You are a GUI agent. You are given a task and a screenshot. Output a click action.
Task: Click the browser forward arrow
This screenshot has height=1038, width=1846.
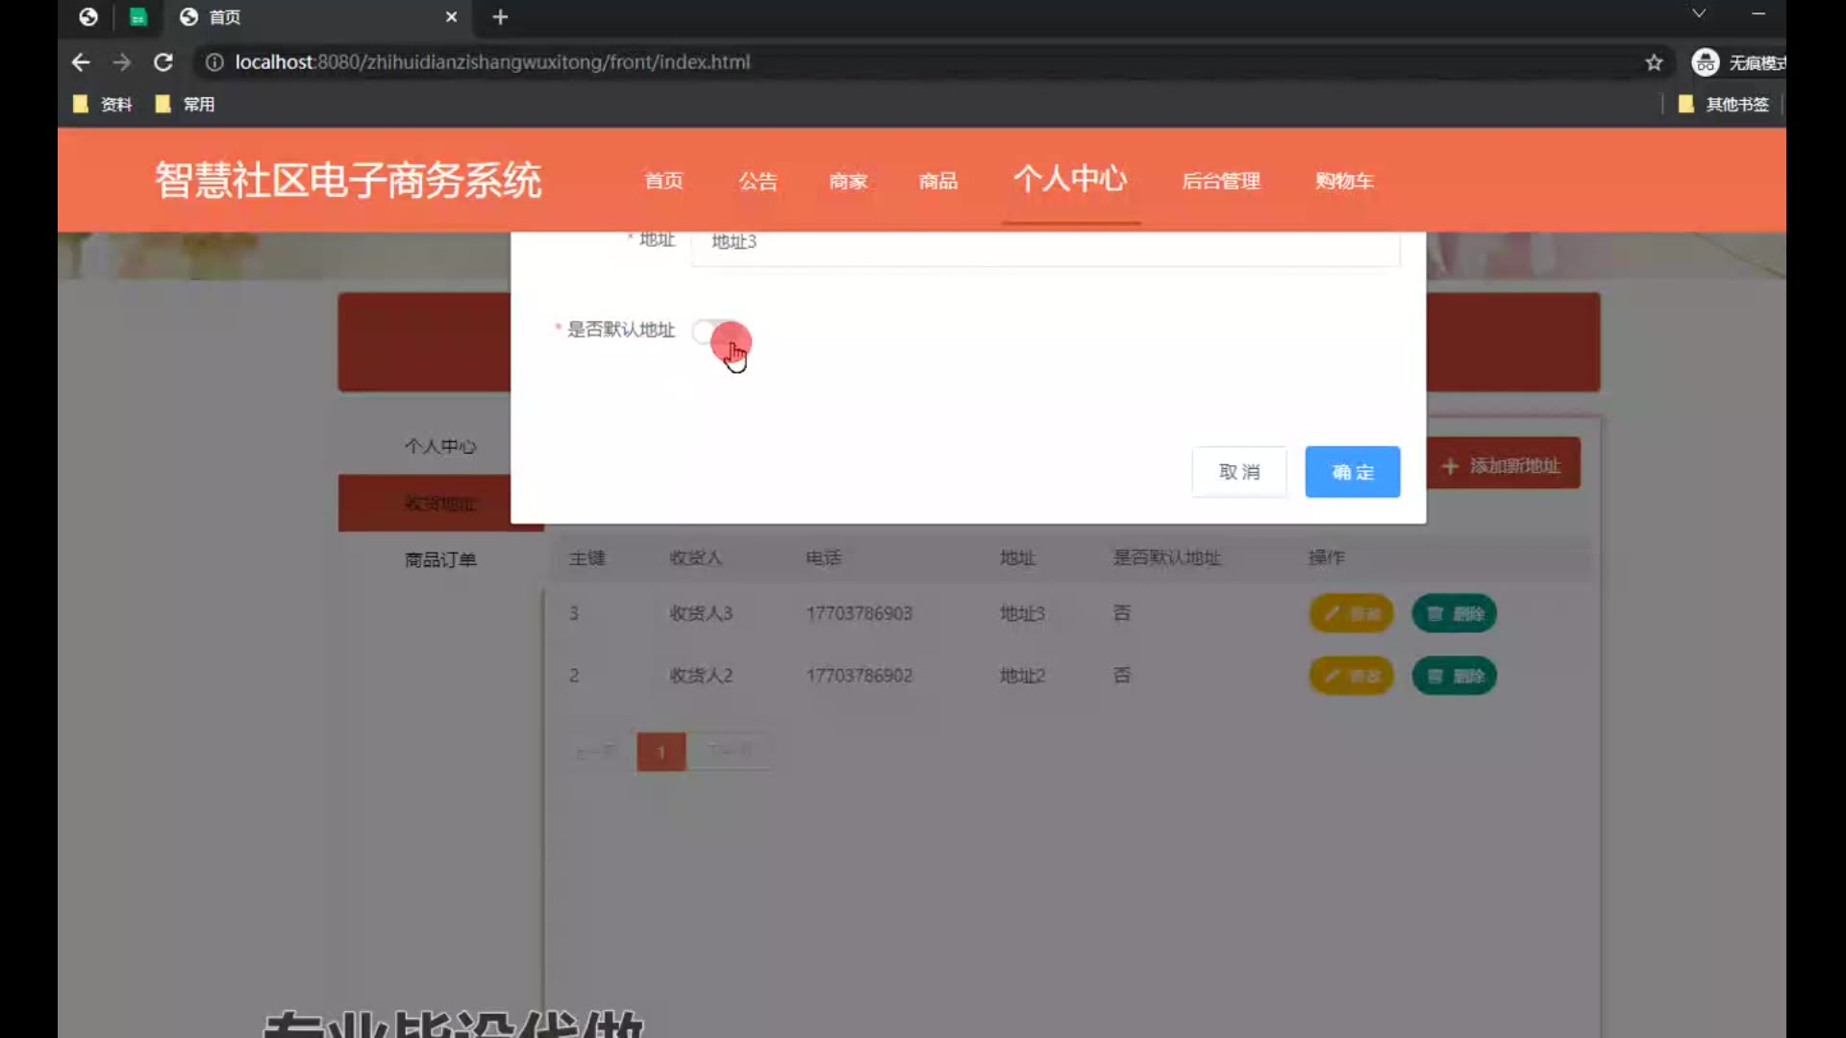pyautogui.click(x=122, y=62)
